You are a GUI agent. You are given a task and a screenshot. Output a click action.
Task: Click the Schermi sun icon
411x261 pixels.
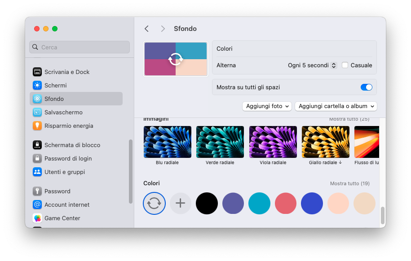[x=37, y=85]
